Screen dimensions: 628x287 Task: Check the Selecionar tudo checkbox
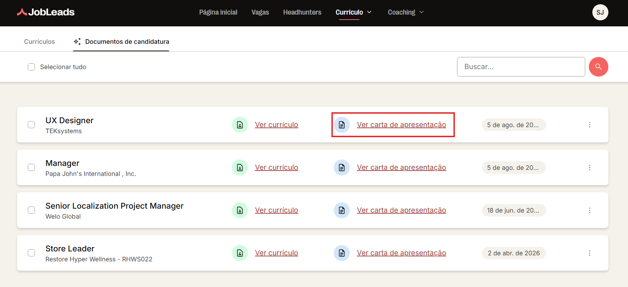click(31, 67)
